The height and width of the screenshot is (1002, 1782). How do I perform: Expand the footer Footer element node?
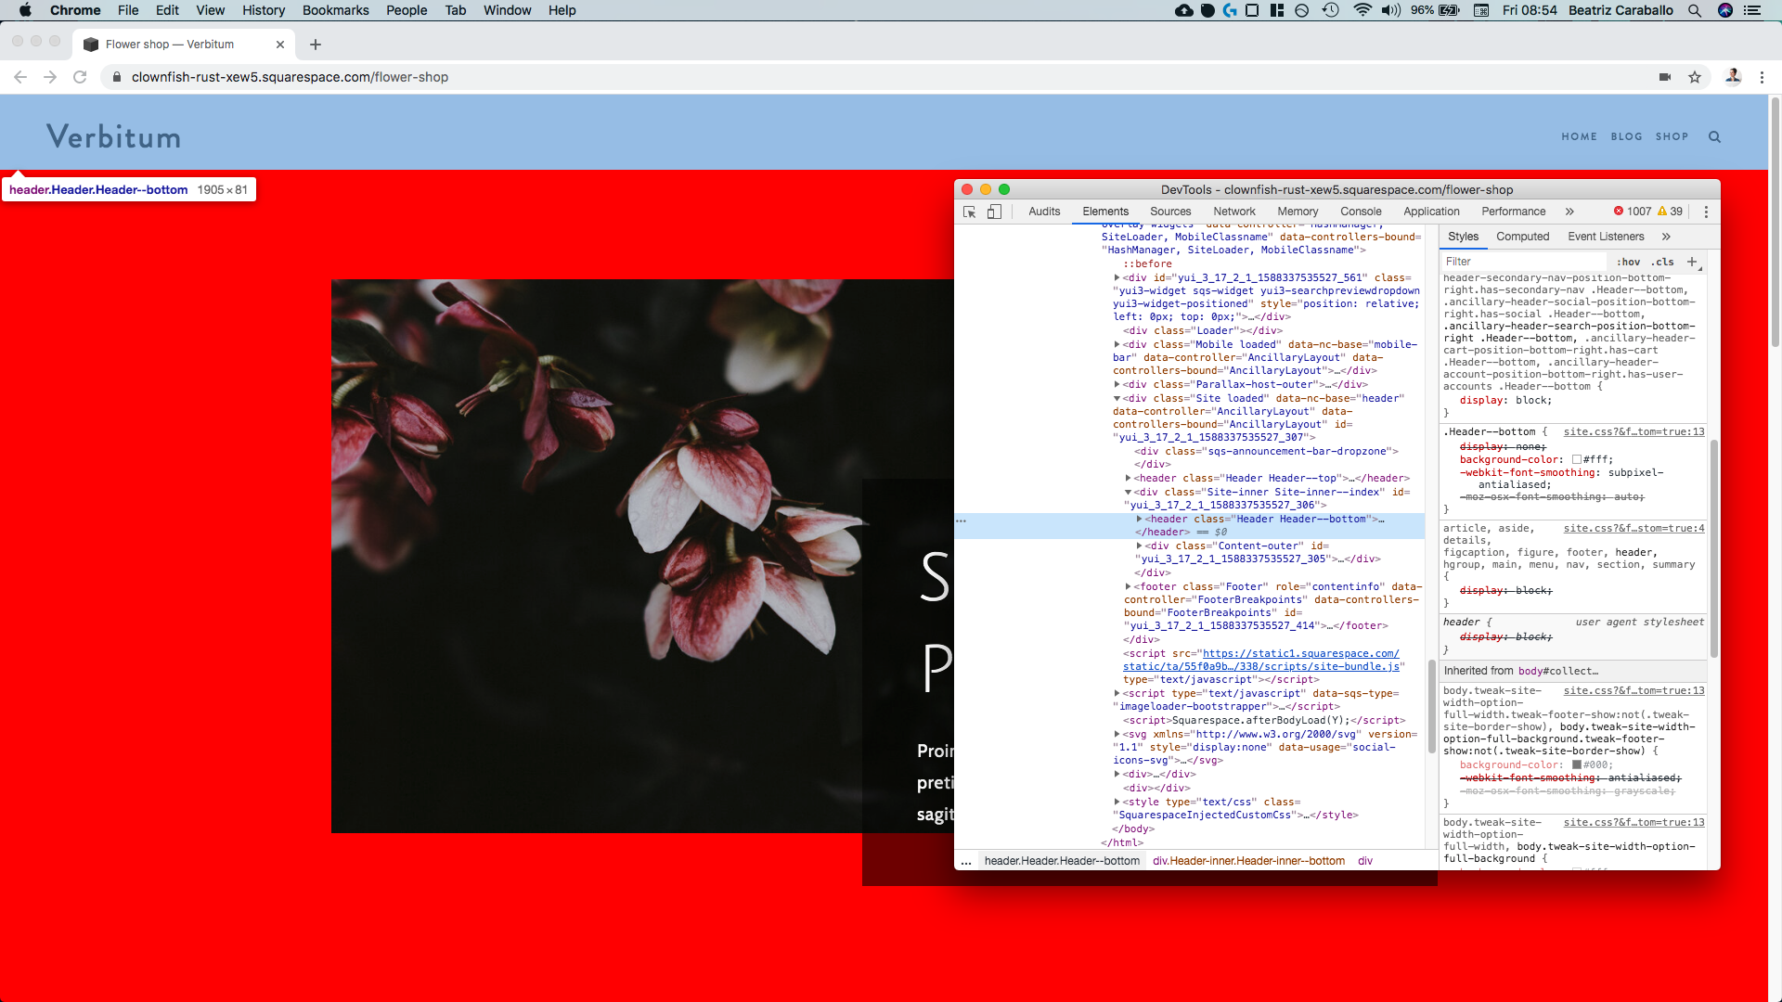(1128, 586)
